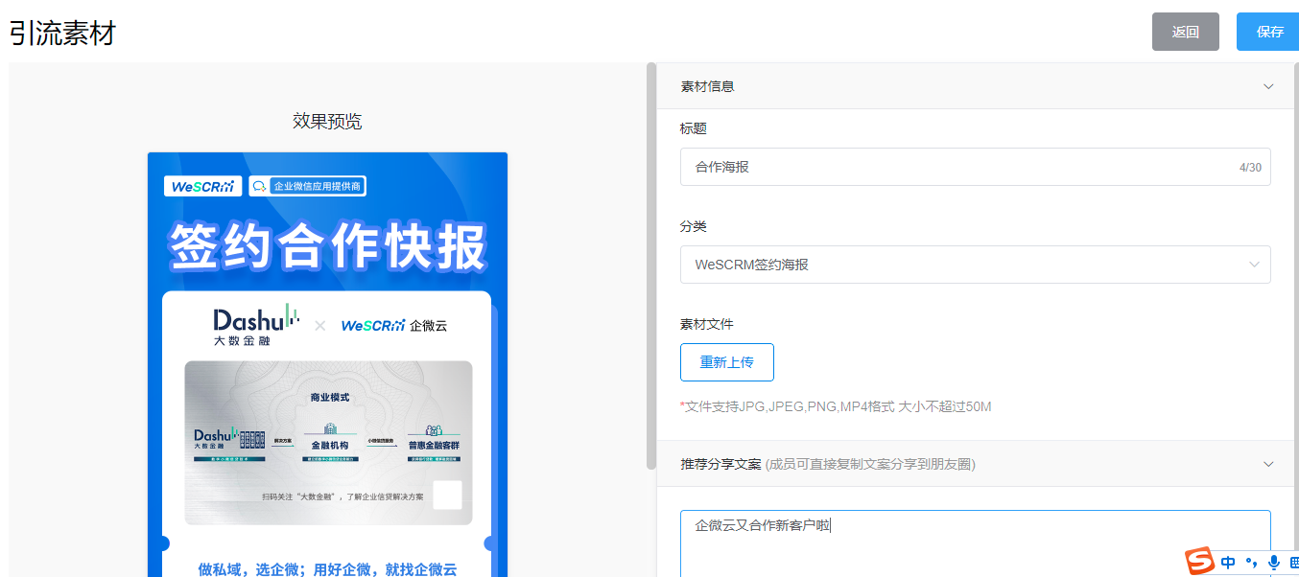Click the WeSCRM 企微云 logo beside Dashu
Screen dimensions: 1299x577
point(393,326)
